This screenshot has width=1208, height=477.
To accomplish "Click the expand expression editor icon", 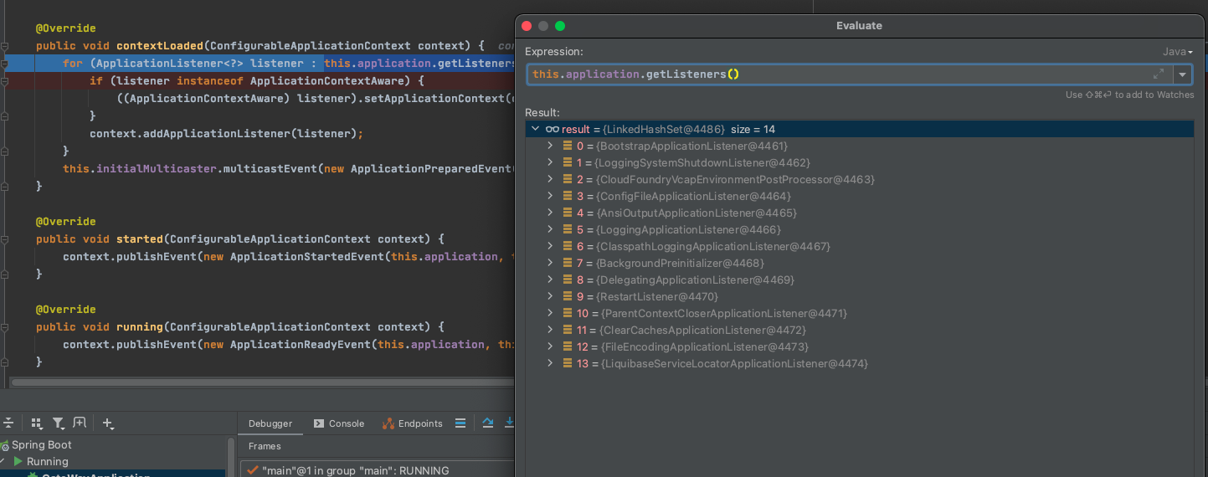I will point(1159,74).
